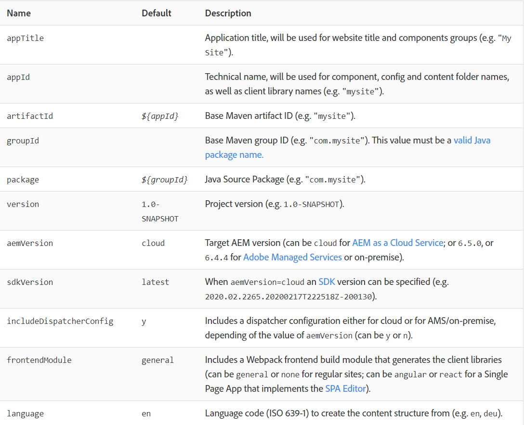Click the sdkVersion parameter name

point(30,282)
